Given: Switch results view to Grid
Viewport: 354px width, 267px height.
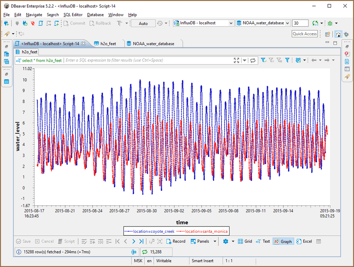Looking at the screenshot, I should pos(245,241).
